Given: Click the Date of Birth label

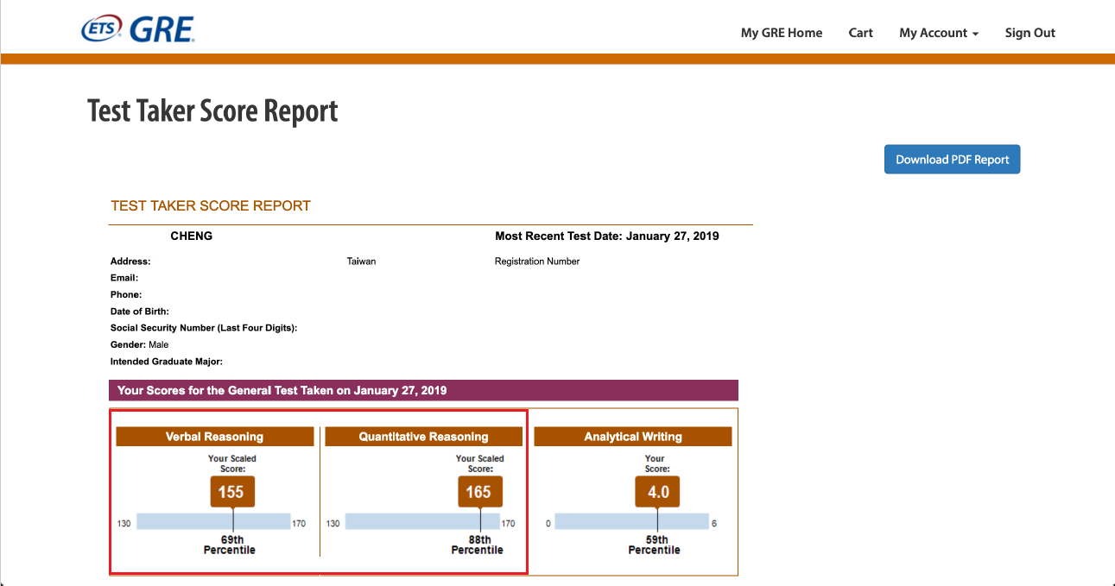Looking at the screenshot, I should (x=140, y=312).
